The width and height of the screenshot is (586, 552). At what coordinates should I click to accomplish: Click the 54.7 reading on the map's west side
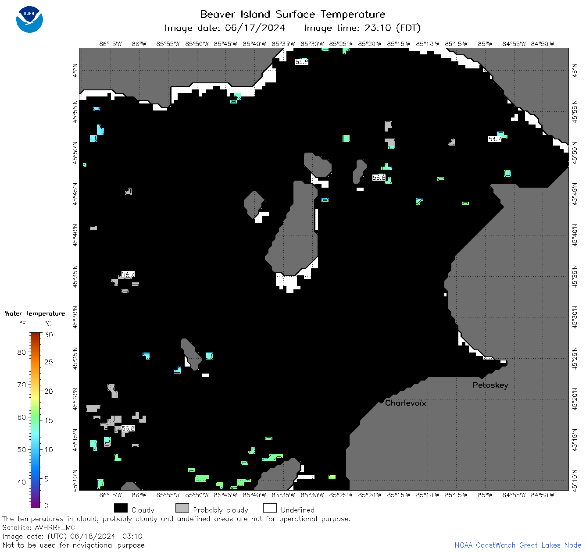(128, 274)
